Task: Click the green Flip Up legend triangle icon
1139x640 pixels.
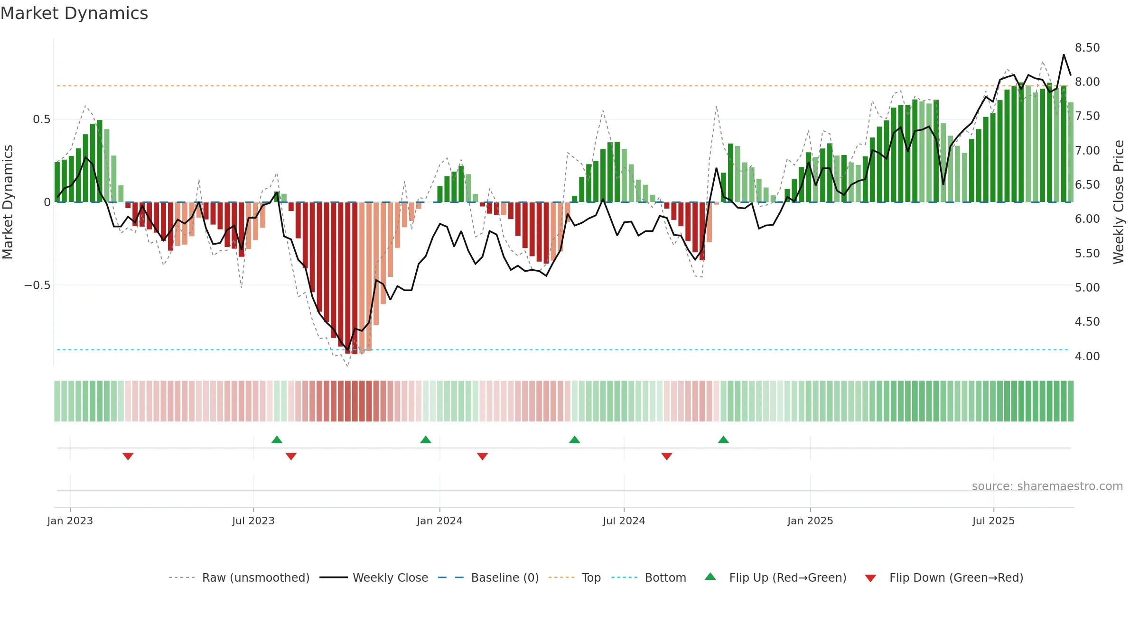Action: 710,576
